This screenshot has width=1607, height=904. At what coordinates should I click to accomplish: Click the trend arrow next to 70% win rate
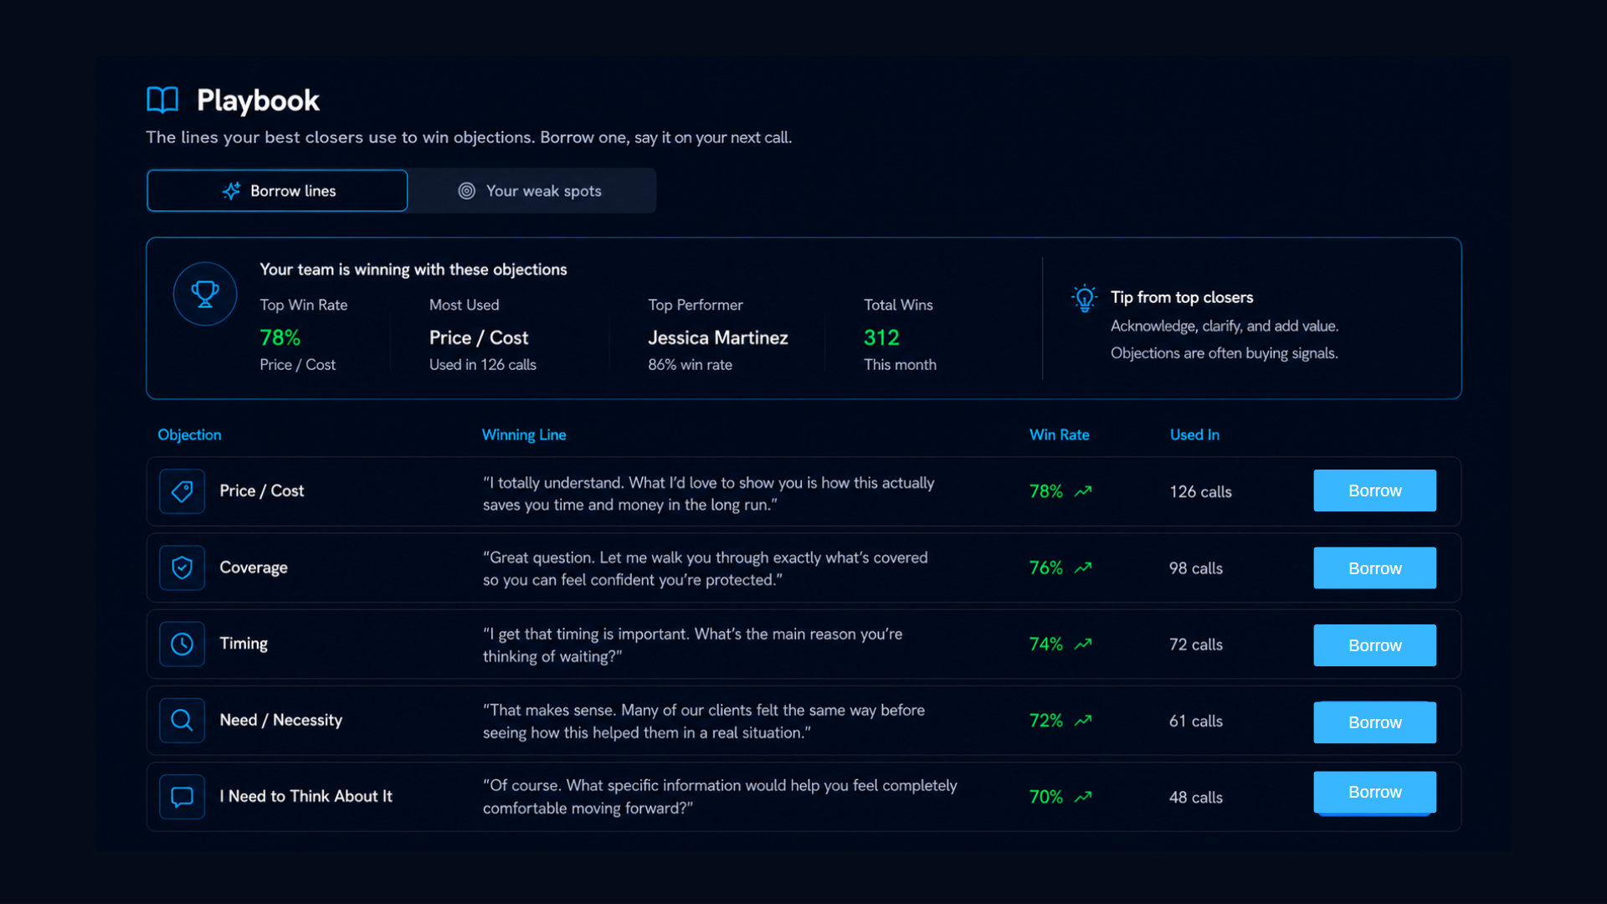click(x=1083, y=797)
